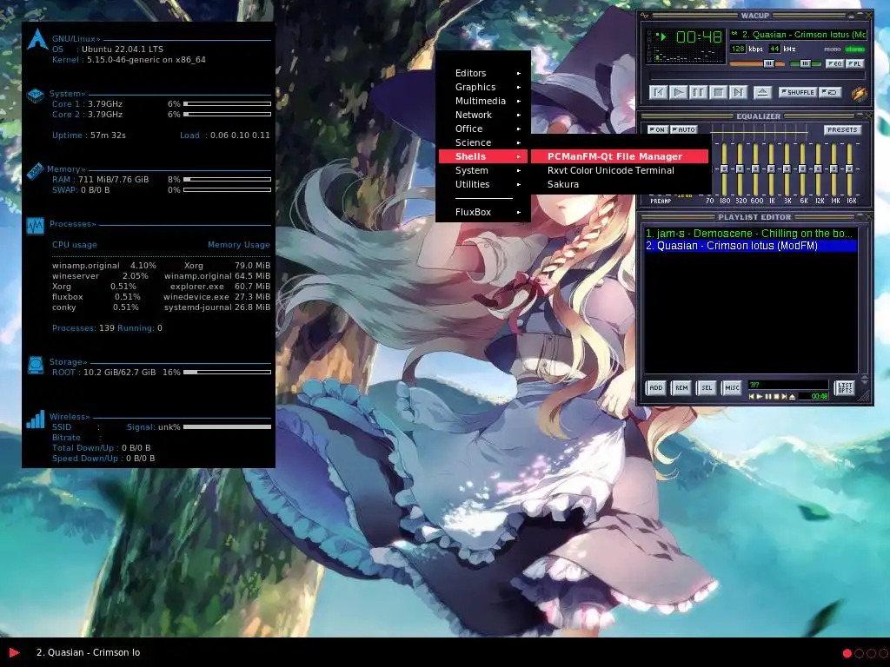Screen dimensions: 890x667
Task: Switch to second workspace dot in taskbar
Action: (859, 653)
